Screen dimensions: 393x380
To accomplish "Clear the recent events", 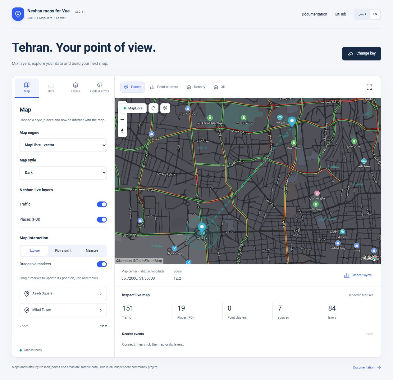I will 370,334.
